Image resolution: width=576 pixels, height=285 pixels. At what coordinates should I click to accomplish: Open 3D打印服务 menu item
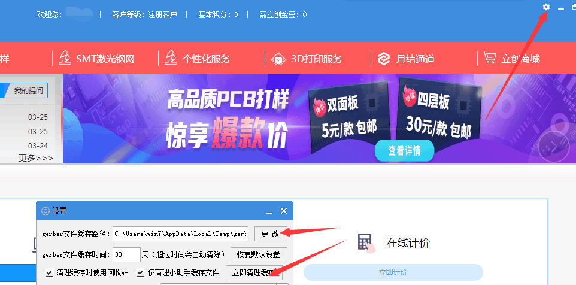click(317, 59)
